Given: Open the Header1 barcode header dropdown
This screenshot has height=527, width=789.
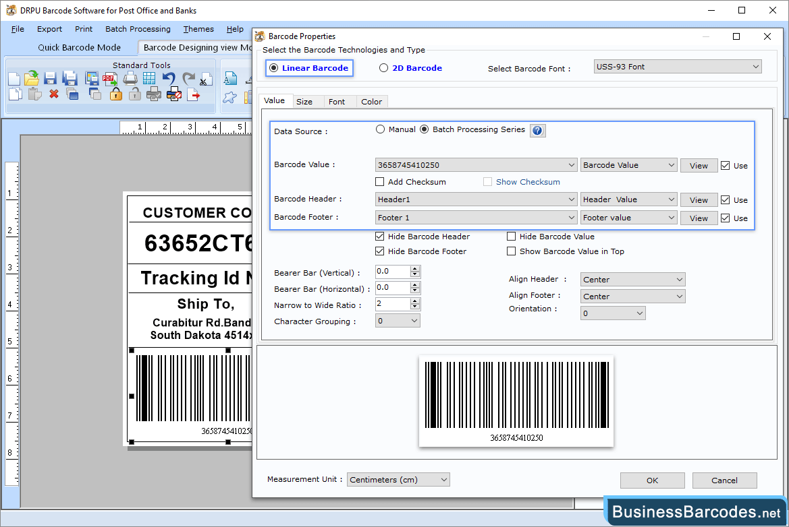Looking at the screenshot, I should pyautogui.click(x=476, y=199).
